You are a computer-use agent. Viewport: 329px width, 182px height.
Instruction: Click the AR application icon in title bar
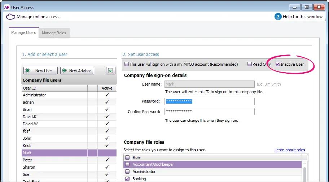(x=7, y=7)
